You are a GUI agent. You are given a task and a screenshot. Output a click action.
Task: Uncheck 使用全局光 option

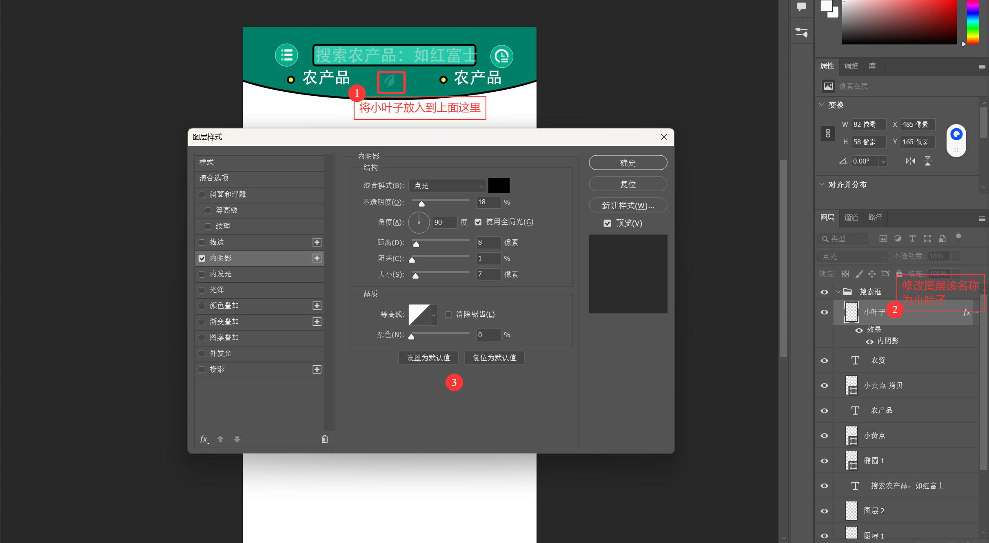coord(478,222)
